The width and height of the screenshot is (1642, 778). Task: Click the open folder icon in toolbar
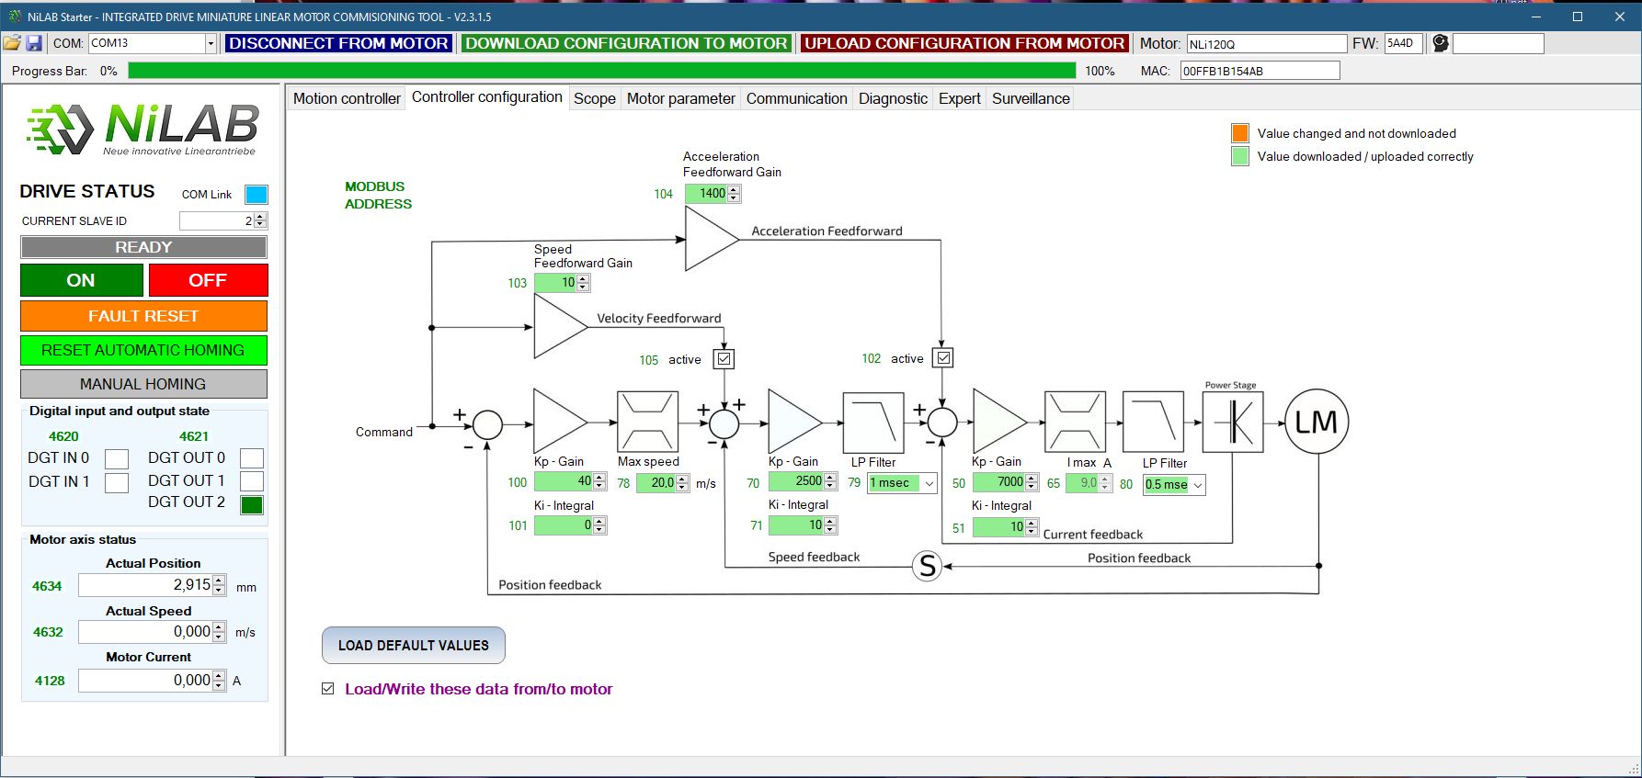coord(12,43)
